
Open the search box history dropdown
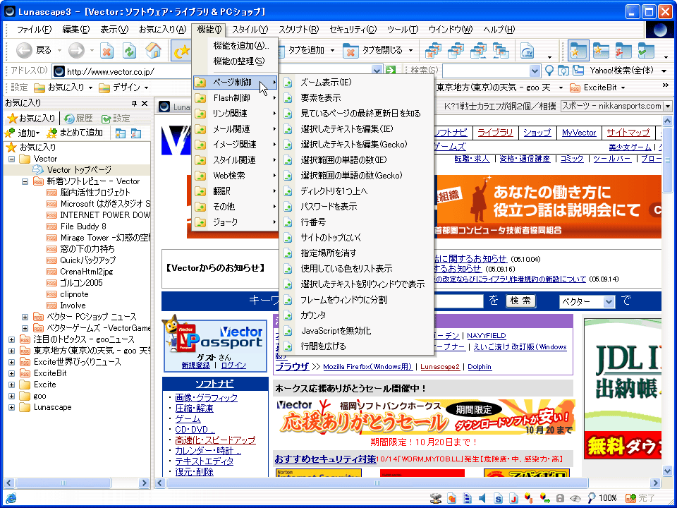click(x=535, y=71)
